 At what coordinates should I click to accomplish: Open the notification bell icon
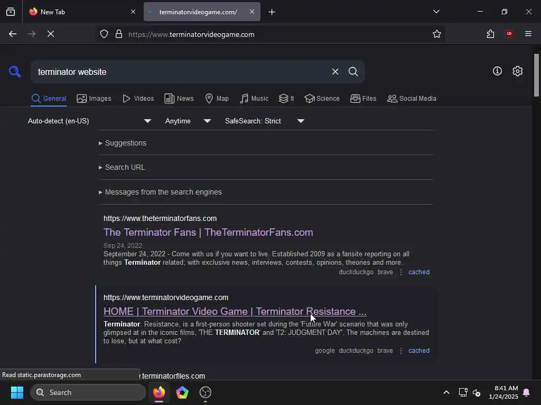(526, 392)
